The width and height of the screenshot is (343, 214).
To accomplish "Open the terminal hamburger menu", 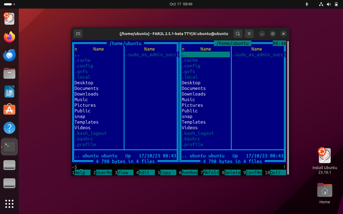I will click(x=249, y=34).
